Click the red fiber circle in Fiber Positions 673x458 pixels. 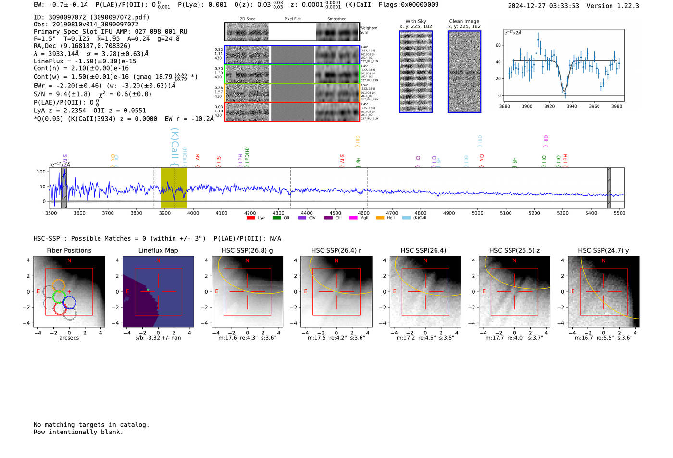[59, 309]
